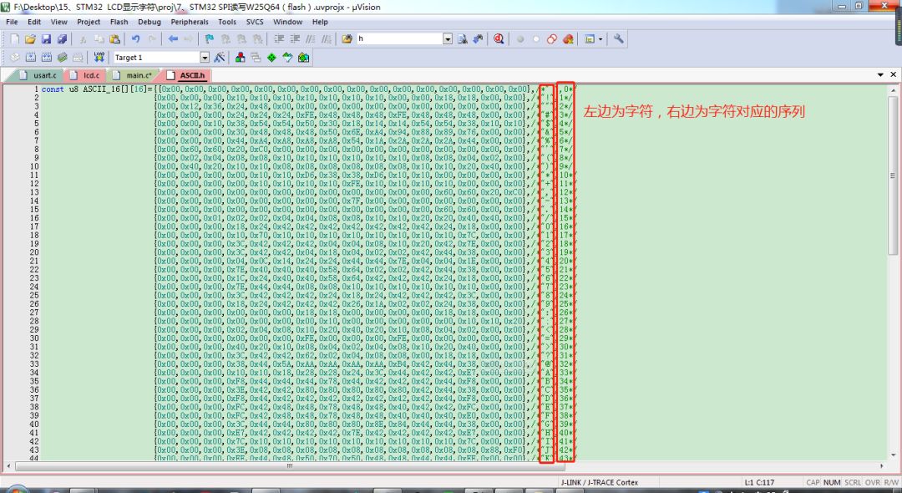Switch to the main.c* tab
Screen dimensions: 902x493
tap(134, 75)
